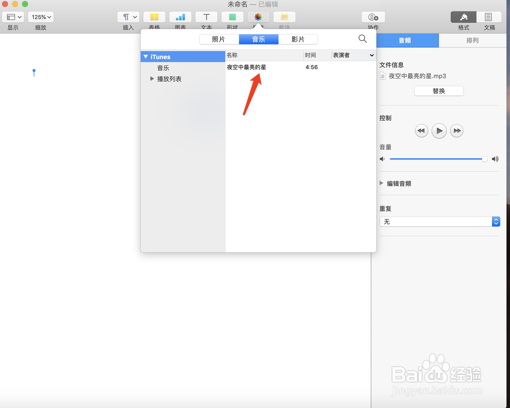Click the low volume speaker icon
Viewport: 510px width, 408px height.
point(382,159)
